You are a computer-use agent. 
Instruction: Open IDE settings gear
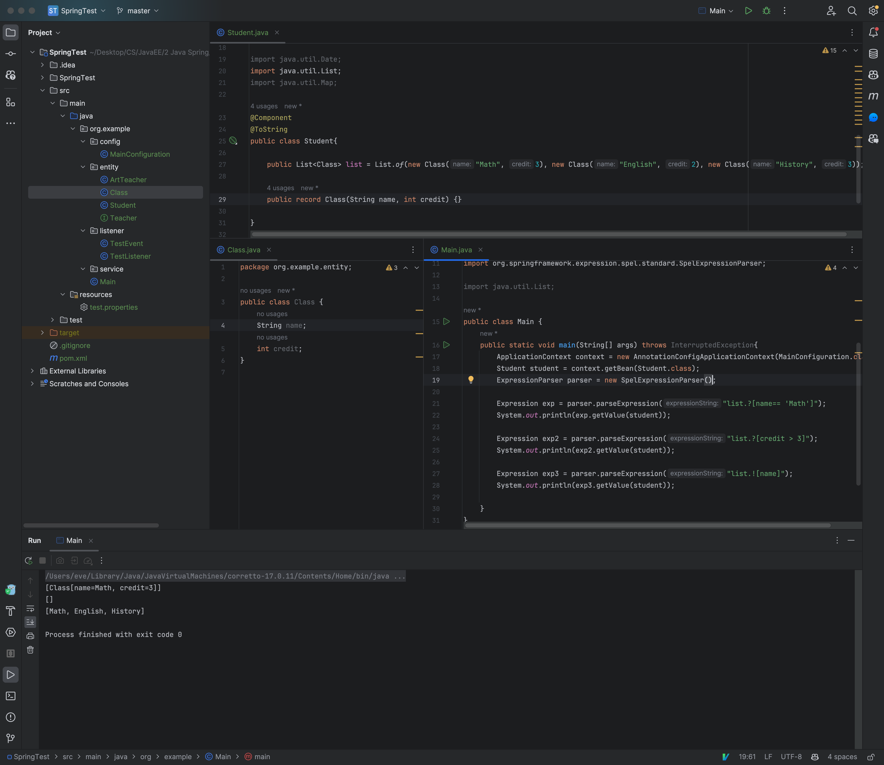coord(873,11)
